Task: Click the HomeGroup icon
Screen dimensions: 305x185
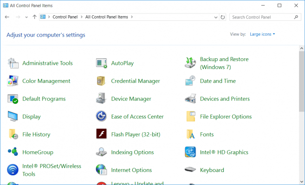Action: pos(13,152)
